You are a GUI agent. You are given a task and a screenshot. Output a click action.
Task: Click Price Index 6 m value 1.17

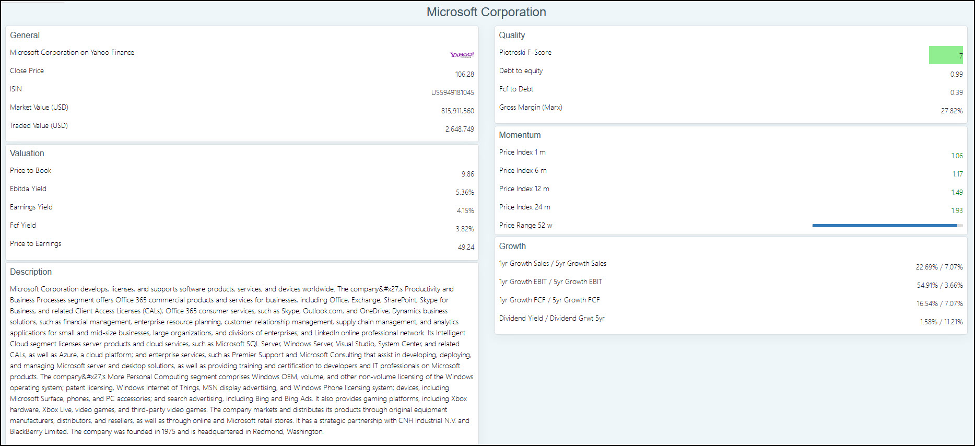(x=957, y=174)
